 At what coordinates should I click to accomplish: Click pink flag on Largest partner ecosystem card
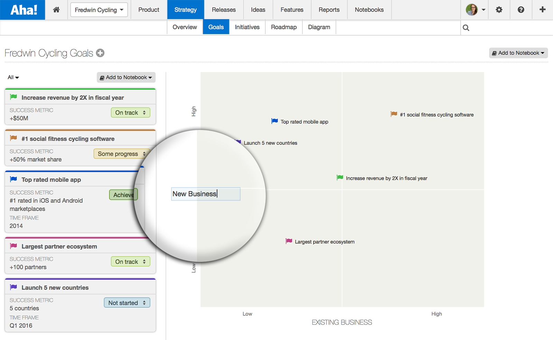(13, 246)
